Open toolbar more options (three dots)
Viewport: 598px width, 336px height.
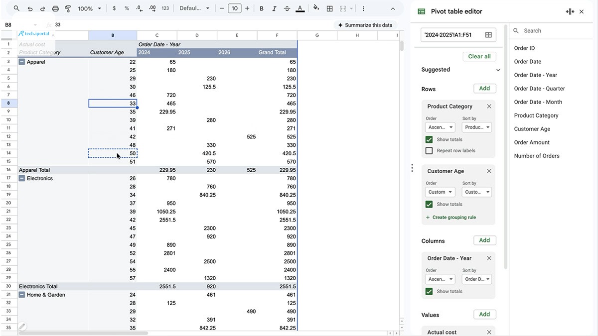[363, 8]
